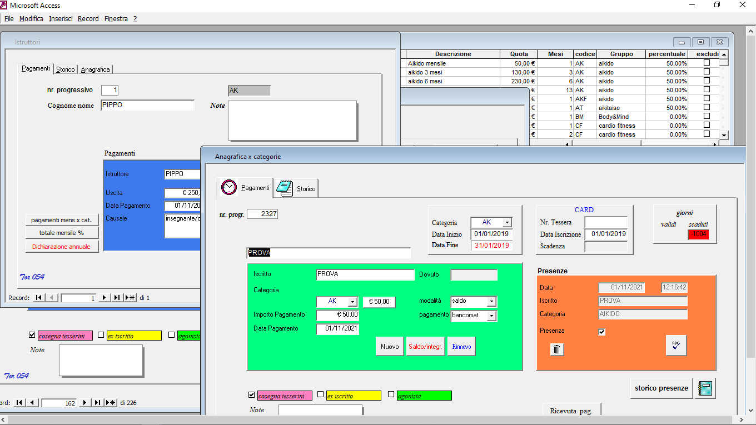Go to first record in Istruttori navigator
This screenshot has width=756, height=425.
click(x=38, y=298)
